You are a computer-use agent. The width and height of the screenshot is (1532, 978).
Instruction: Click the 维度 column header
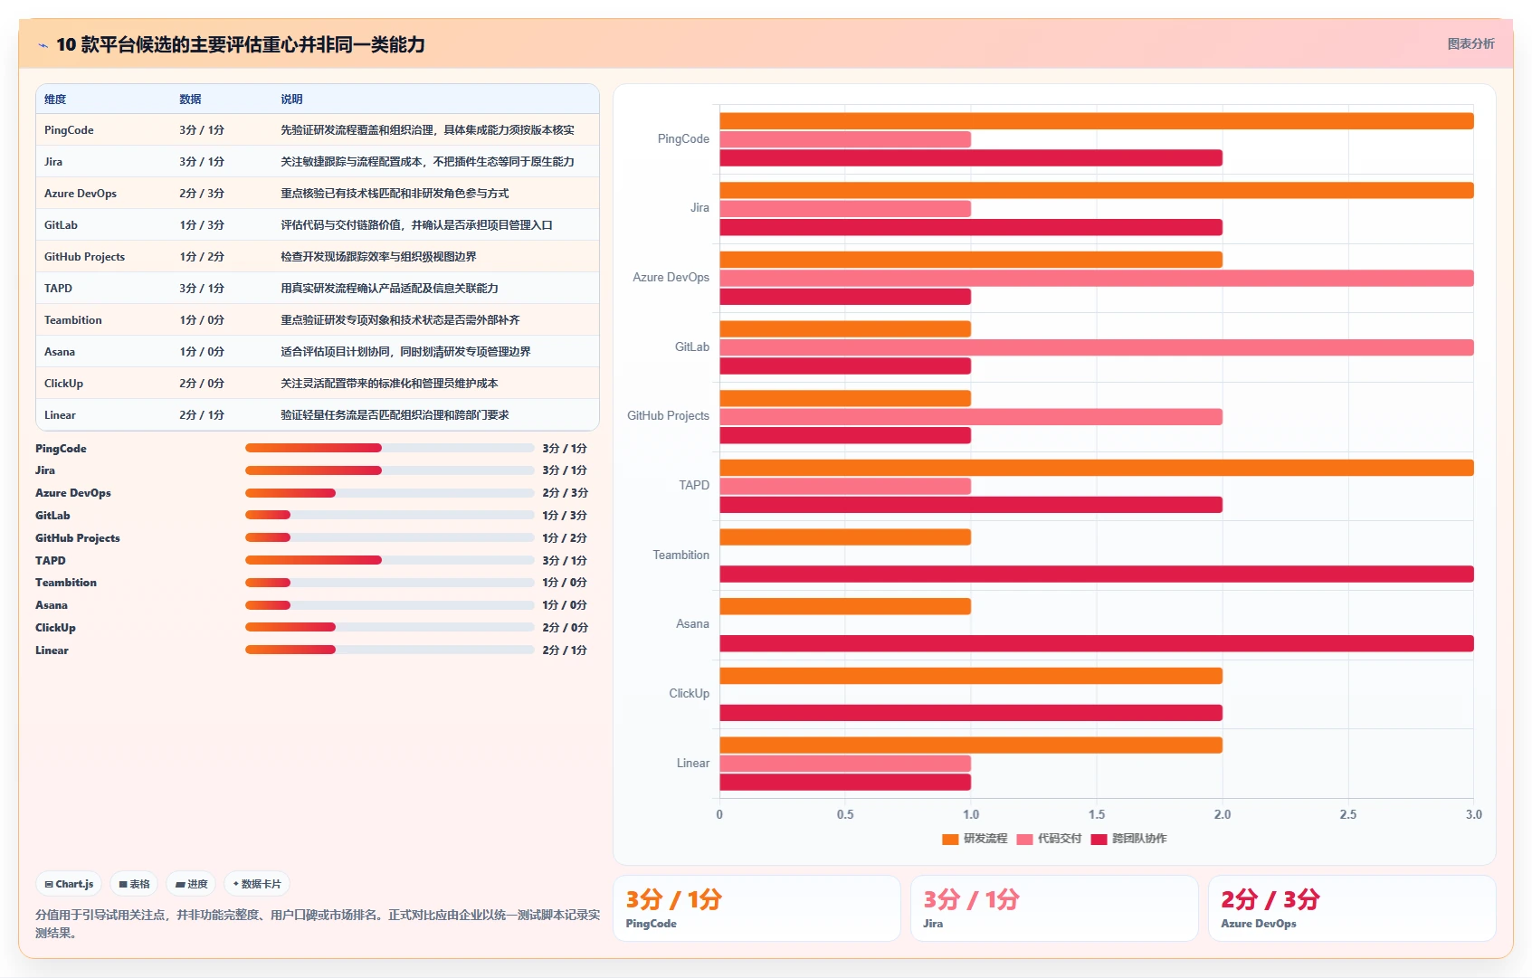pyautogui.click(x=55, y=100)
